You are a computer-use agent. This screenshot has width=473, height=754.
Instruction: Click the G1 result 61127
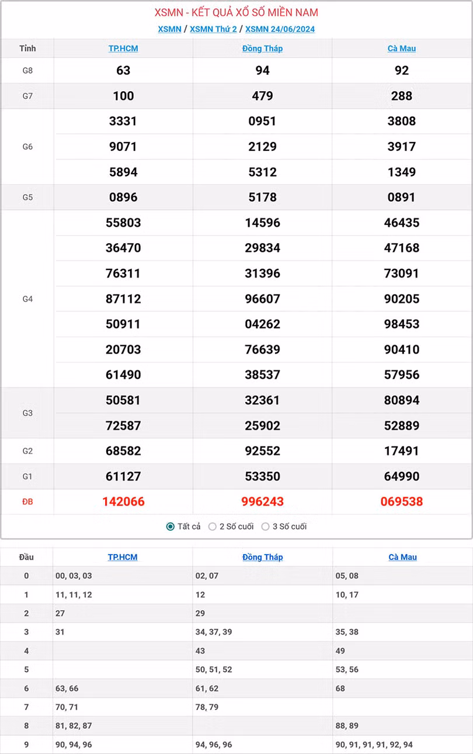pos(123,476)
